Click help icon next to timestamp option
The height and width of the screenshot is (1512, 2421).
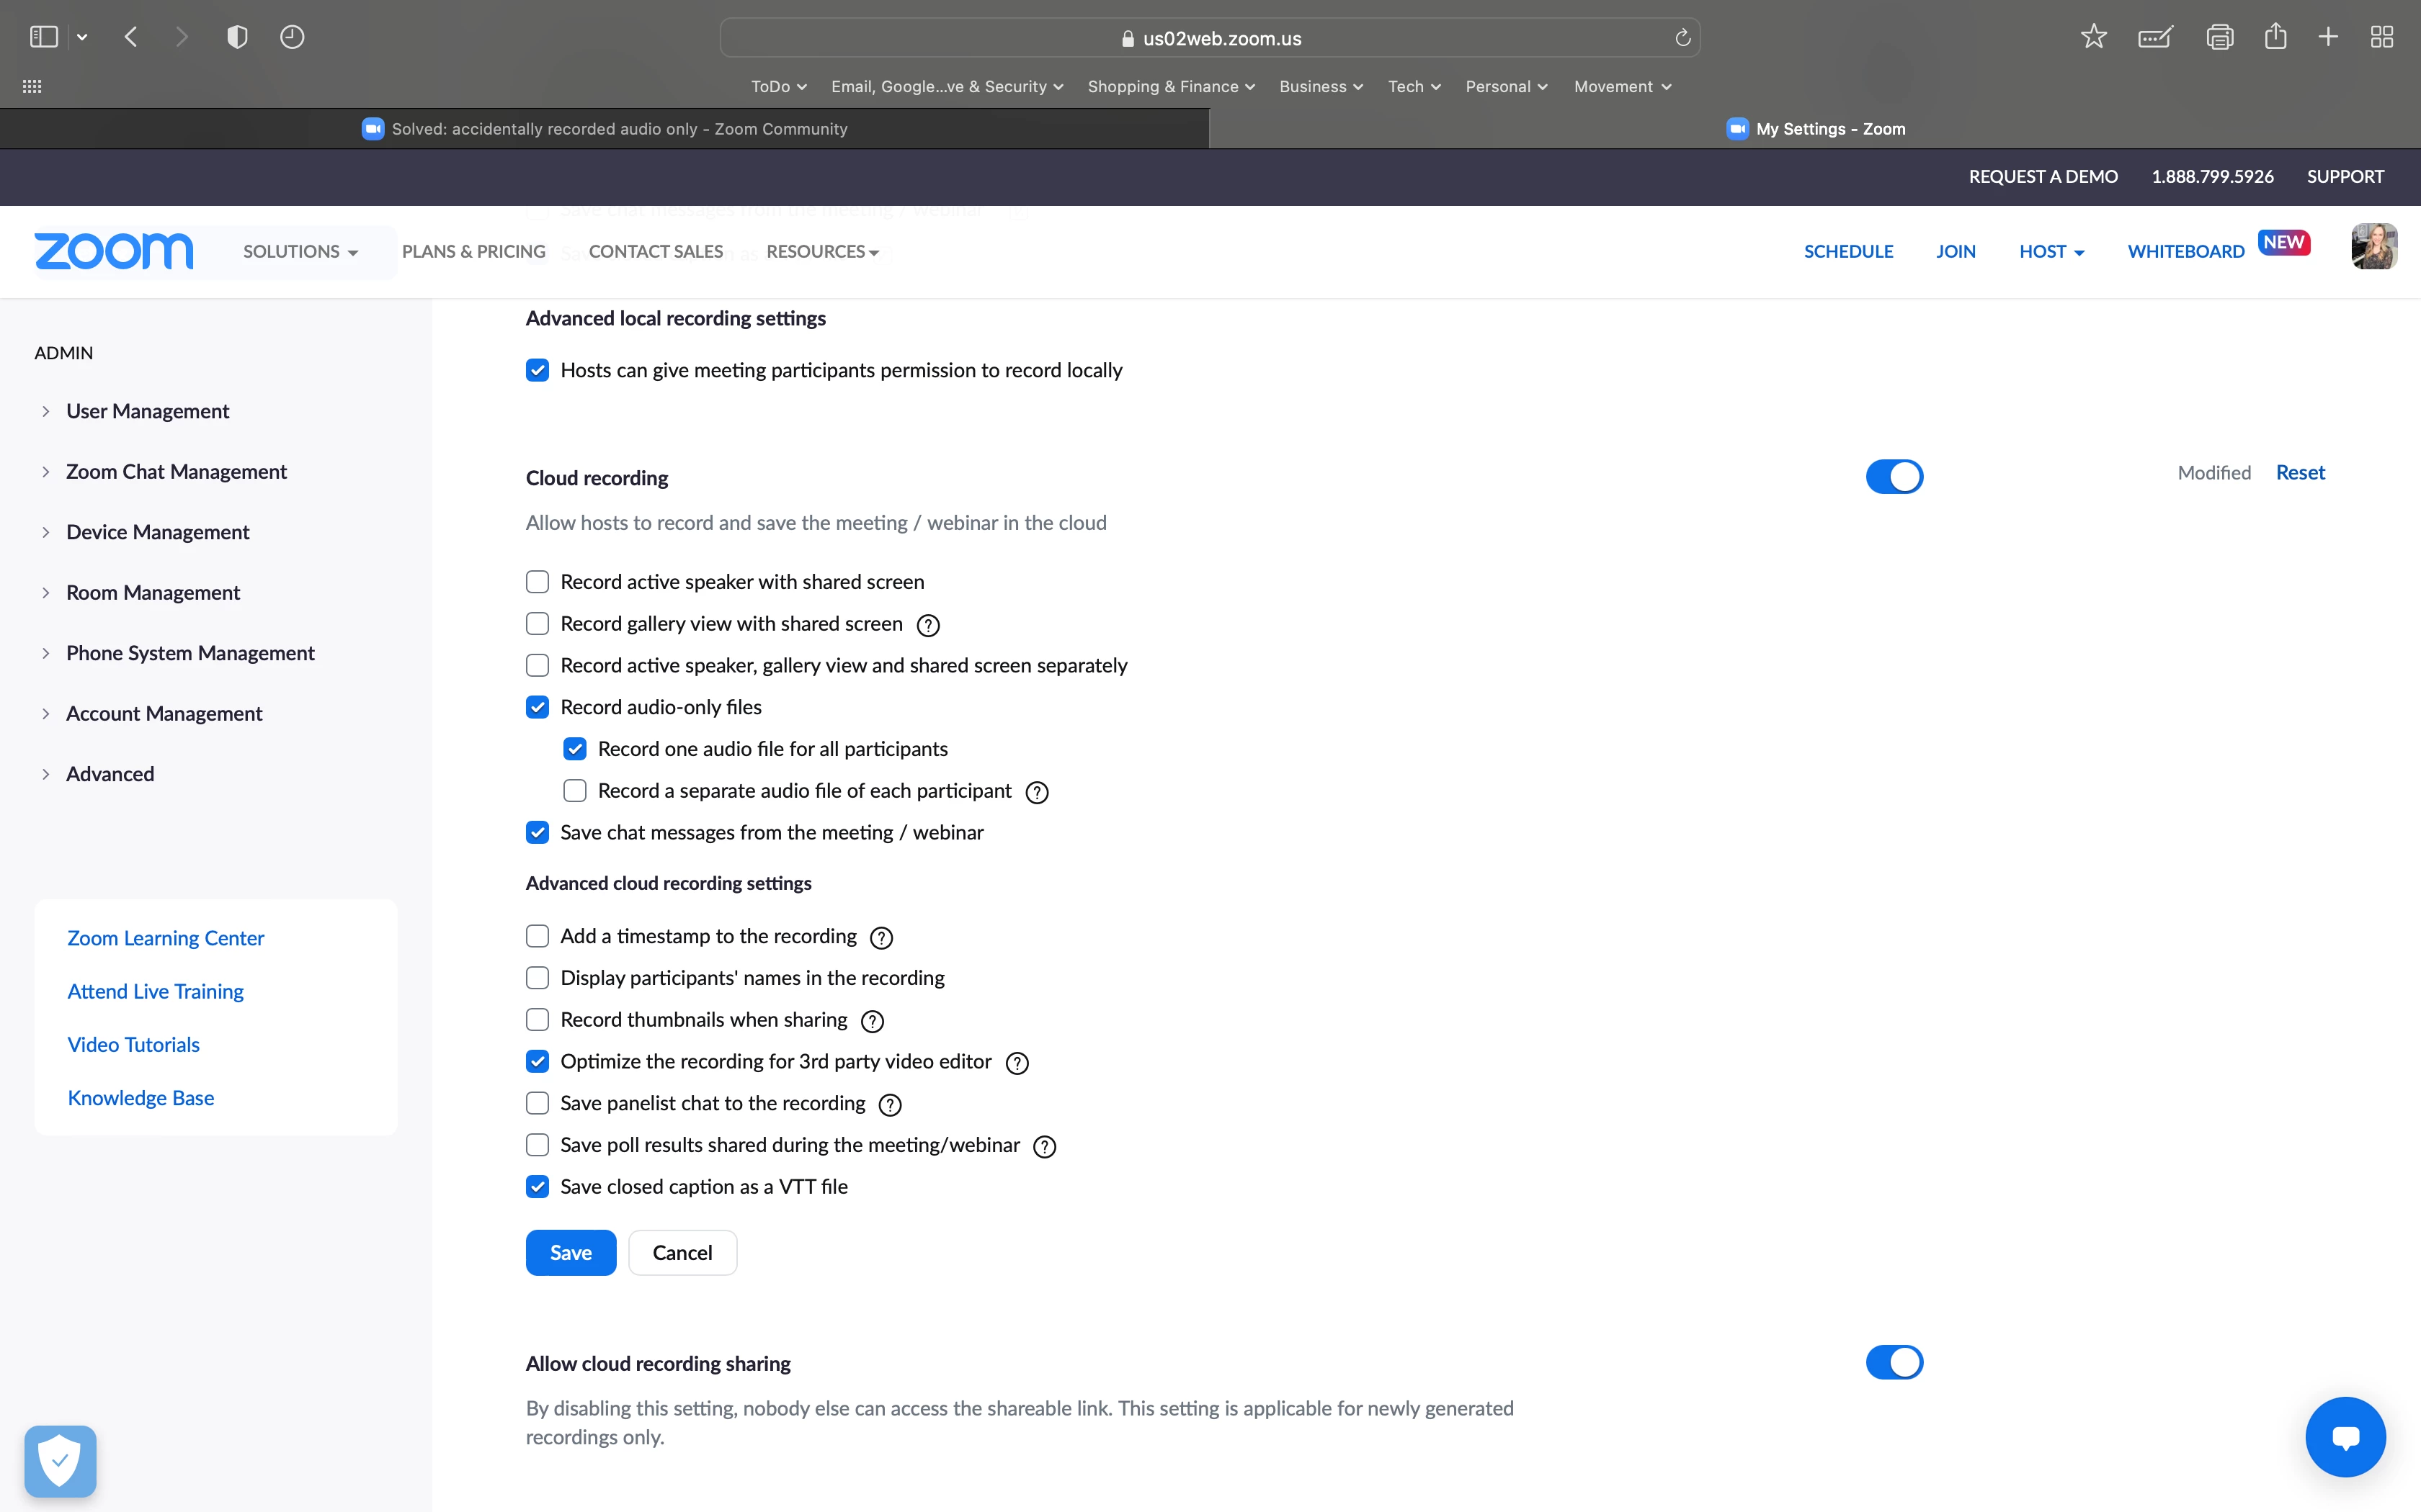point(880,938)
